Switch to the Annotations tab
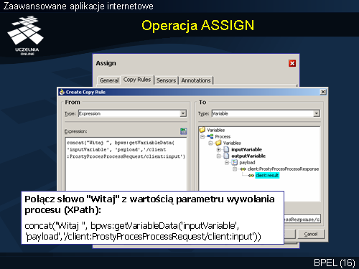This screenshot has width=359, height=269. tap(196, 80)
